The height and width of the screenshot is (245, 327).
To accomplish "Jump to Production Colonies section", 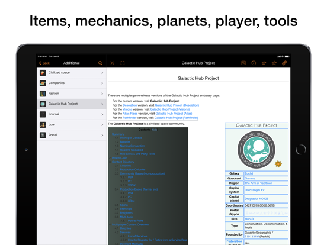I will click(x=133, y=170).
